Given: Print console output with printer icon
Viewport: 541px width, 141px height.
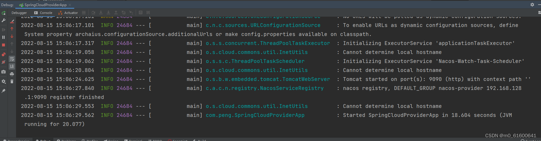Looking at the screenshot, I should pyautogui.click(x=12, y=74).
